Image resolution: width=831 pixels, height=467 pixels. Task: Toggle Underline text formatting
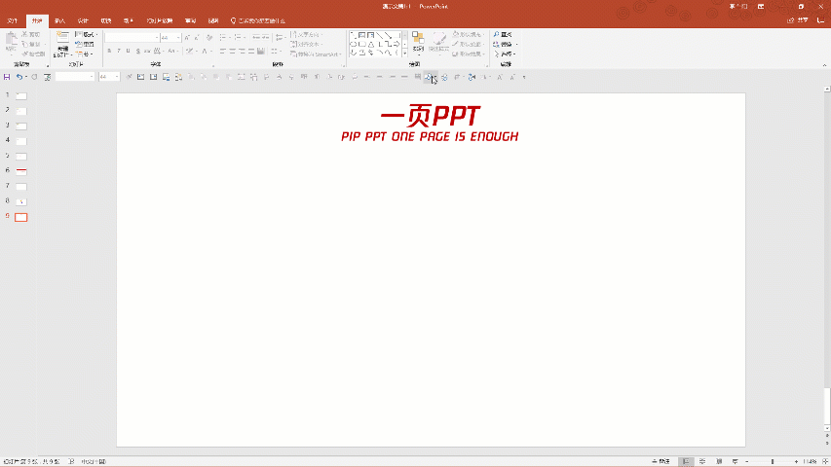point(127,51)
